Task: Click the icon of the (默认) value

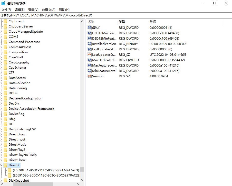Action: click(x=90, y=27)
